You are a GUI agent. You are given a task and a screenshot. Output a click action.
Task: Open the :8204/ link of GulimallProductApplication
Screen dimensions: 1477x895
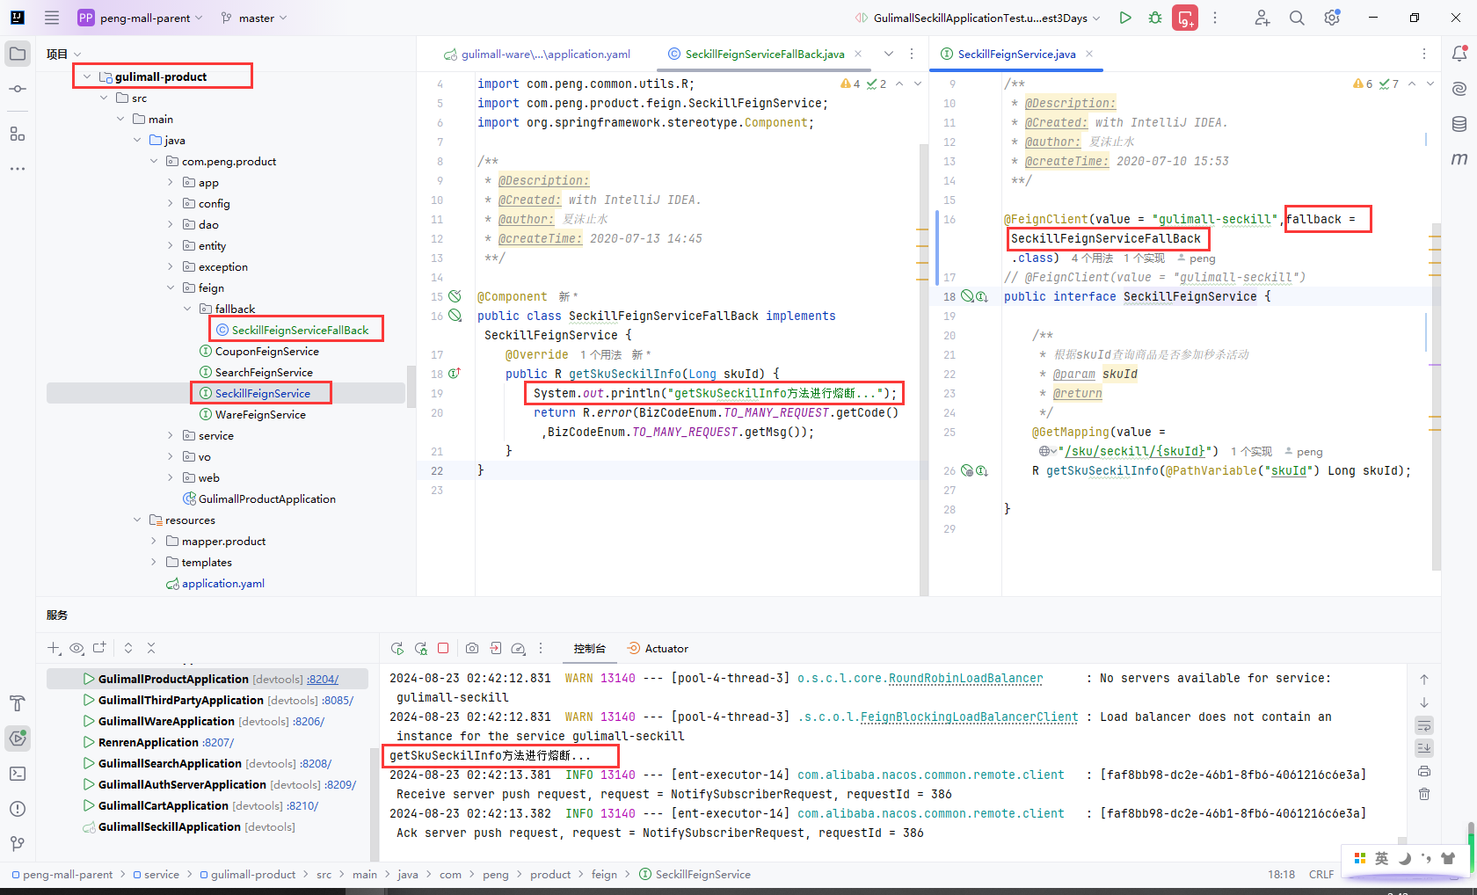323,679
